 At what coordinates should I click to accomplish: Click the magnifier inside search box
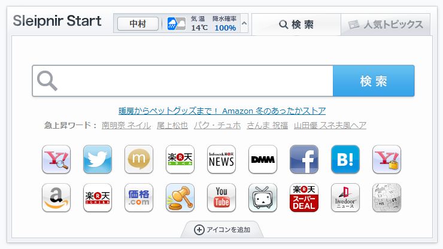coord(47,81)
